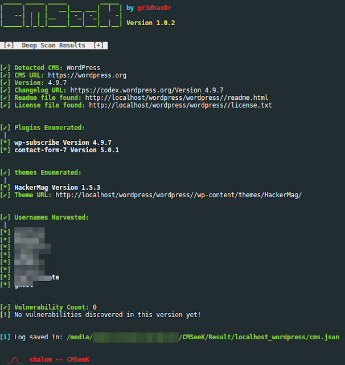Viewport: 345px width, 365px height.
Task: Click the info icon before Log saved
Action: tap(5, 337)
